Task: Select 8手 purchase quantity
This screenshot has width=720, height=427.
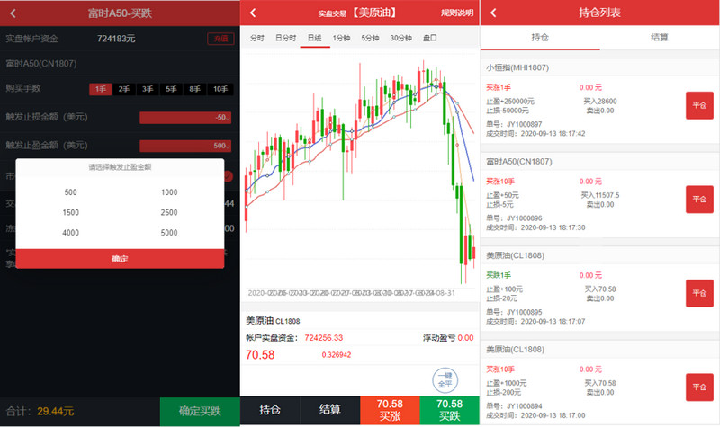Action: coord(194,89)
